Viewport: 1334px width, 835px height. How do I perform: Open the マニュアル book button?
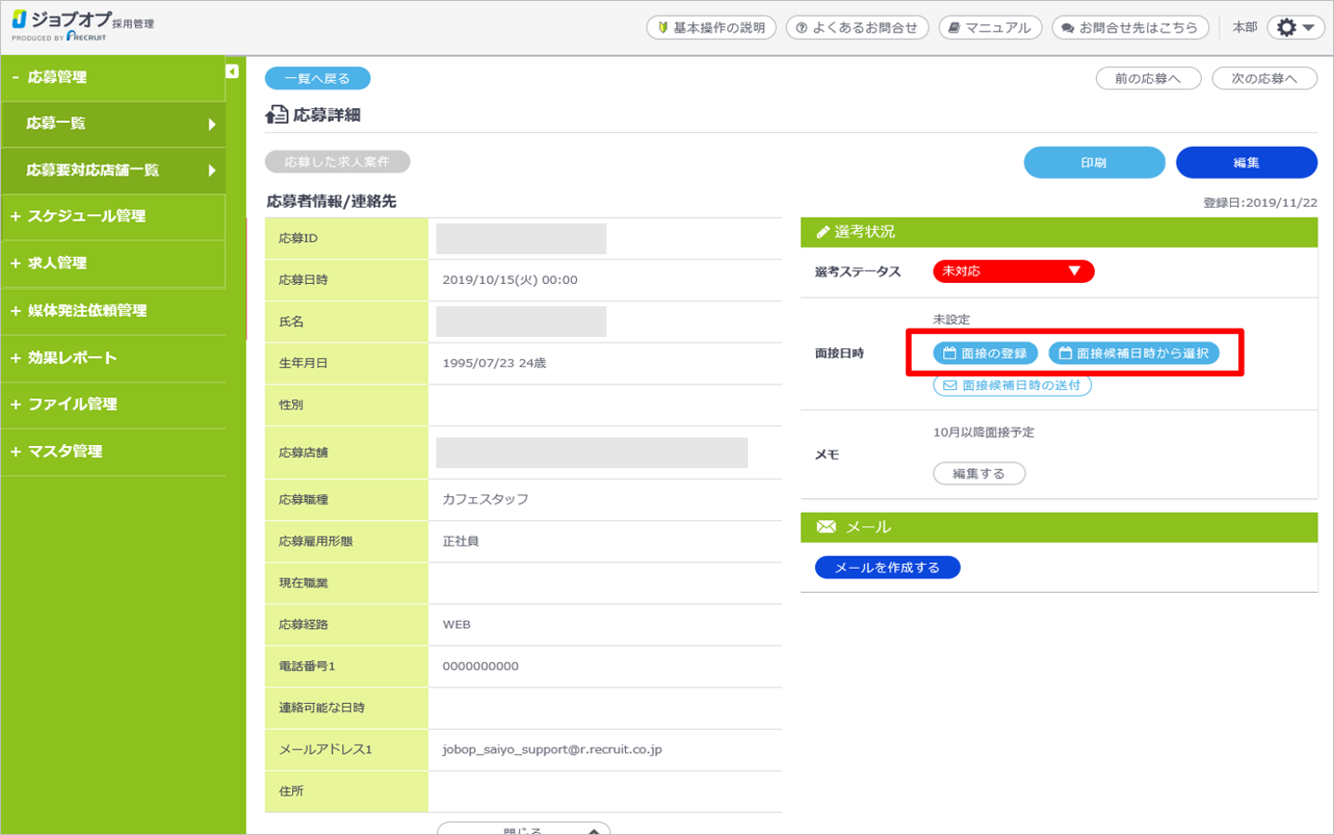[990, 28]
